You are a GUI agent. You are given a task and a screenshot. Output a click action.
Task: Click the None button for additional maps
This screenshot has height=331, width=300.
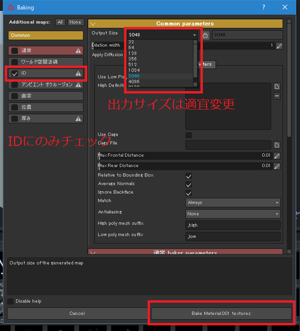pos(75,22)
